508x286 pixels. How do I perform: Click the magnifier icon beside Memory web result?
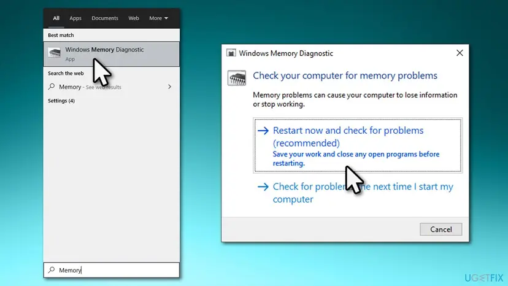coord(52,87)
